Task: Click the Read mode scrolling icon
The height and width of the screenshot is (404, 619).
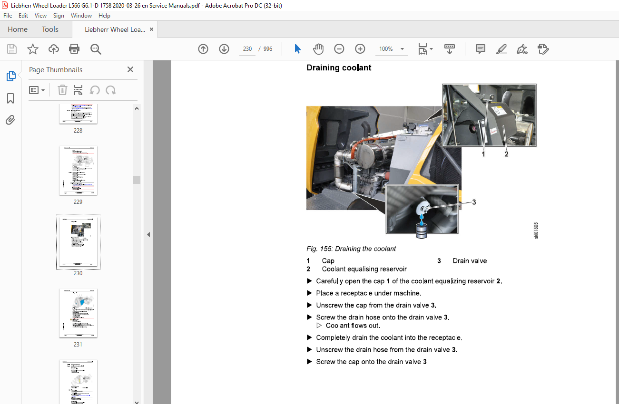Action: point(450,49)
